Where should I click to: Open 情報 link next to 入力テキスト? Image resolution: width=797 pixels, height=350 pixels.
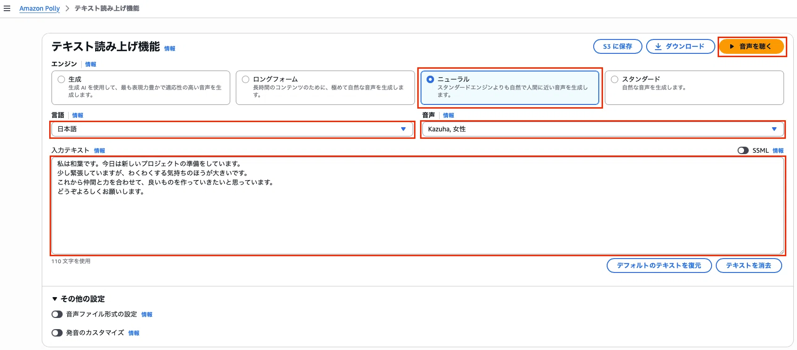pyautogui.click(x=99, y=151)
